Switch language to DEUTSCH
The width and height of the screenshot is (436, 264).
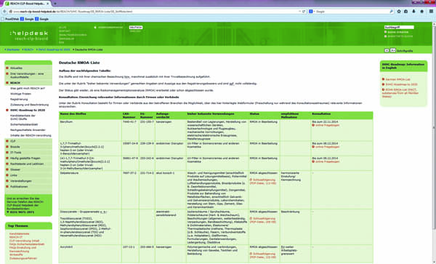tap(136, 28)
